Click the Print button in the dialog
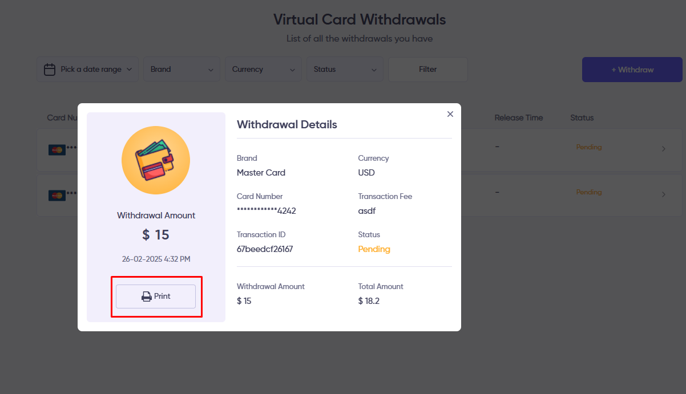The width and height of the screenshot is (686, 394). click(156, 296)
